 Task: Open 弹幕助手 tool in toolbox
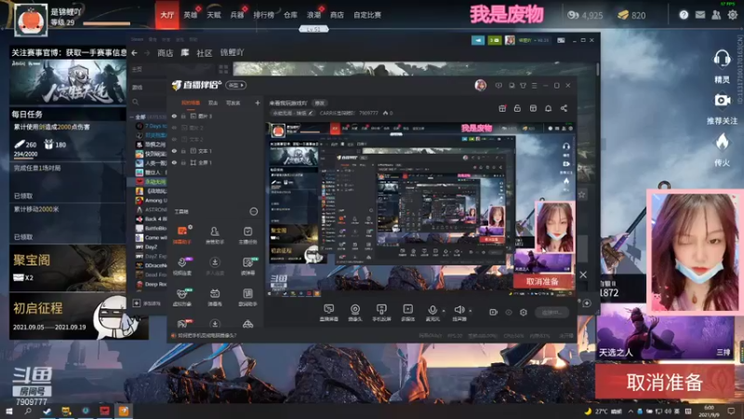pyautogui.click(x=182, y=235)
